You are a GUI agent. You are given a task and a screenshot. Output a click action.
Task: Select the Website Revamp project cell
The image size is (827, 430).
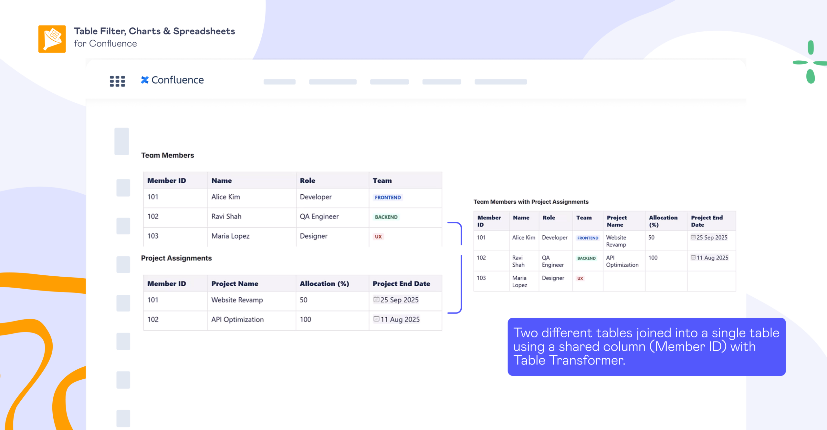pyautogui.click(x=237, y=300)
